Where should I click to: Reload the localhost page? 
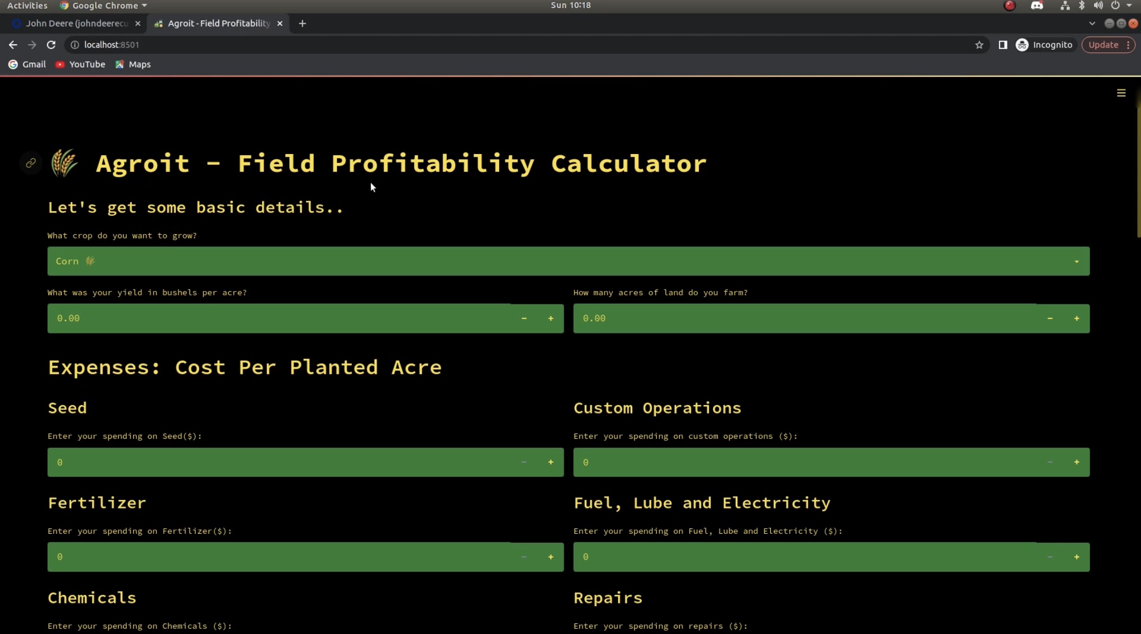[51, 45]
